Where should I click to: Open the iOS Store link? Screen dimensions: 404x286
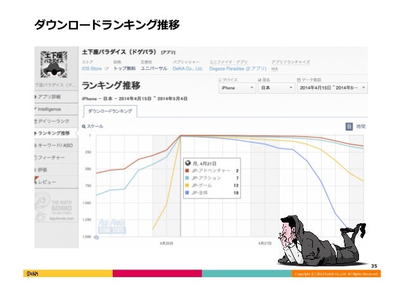click(92, 68)
